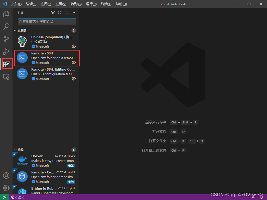This screenshot has height=200, width=267.
Task: Click the VS Code logo in title bar
Action: (5, 4)
